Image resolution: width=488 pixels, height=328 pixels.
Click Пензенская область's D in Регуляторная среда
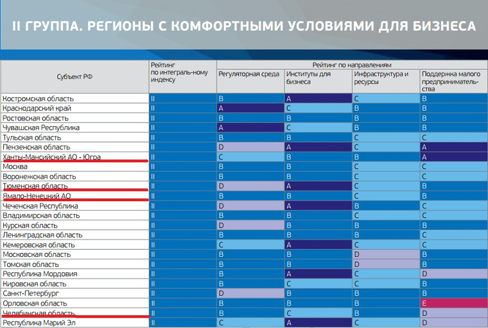tap(250, 147)
